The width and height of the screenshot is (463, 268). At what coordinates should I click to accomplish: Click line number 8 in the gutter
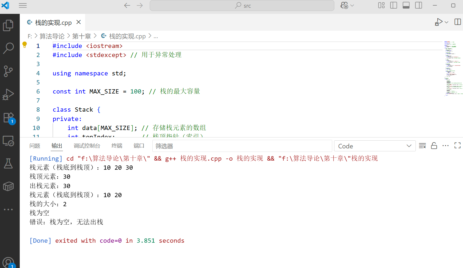[38, 110]
